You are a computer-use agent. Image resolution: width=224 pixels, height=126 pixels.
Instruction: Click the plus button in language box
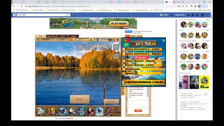point(206,94)
